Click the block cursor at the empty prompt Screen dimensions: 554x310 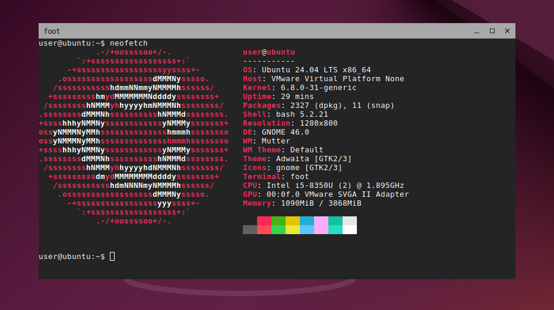[x=112, y=257]
